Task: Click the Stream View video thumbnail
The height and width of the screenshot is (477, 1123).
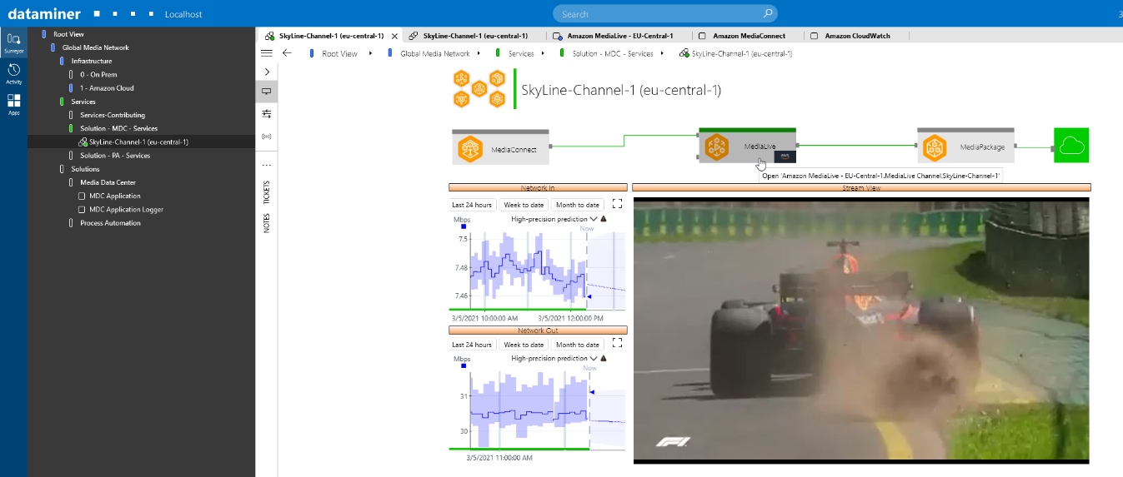Action: tap(861, 330)
